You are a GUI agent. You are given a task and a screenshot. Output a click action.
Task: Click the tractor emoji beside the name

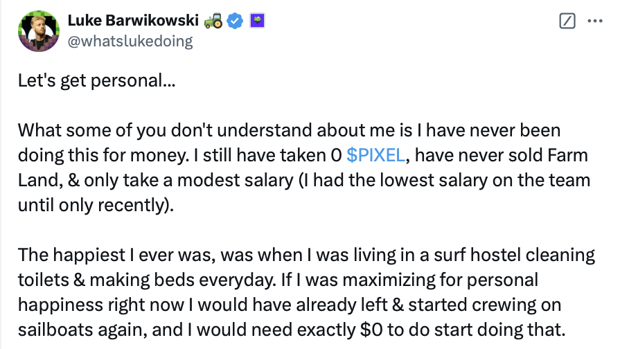coord(213,21)
